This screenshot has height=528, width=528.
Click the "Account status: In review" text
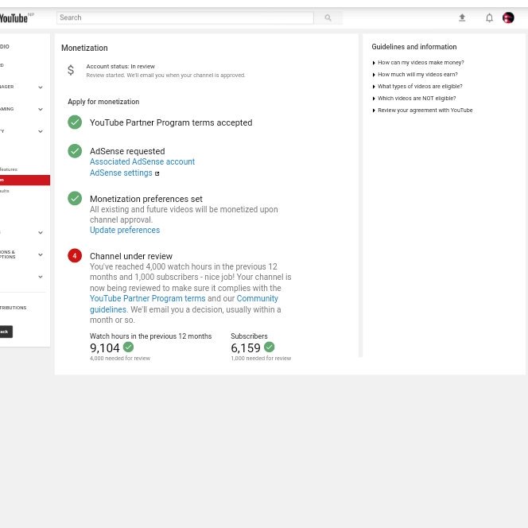point(121,66)
